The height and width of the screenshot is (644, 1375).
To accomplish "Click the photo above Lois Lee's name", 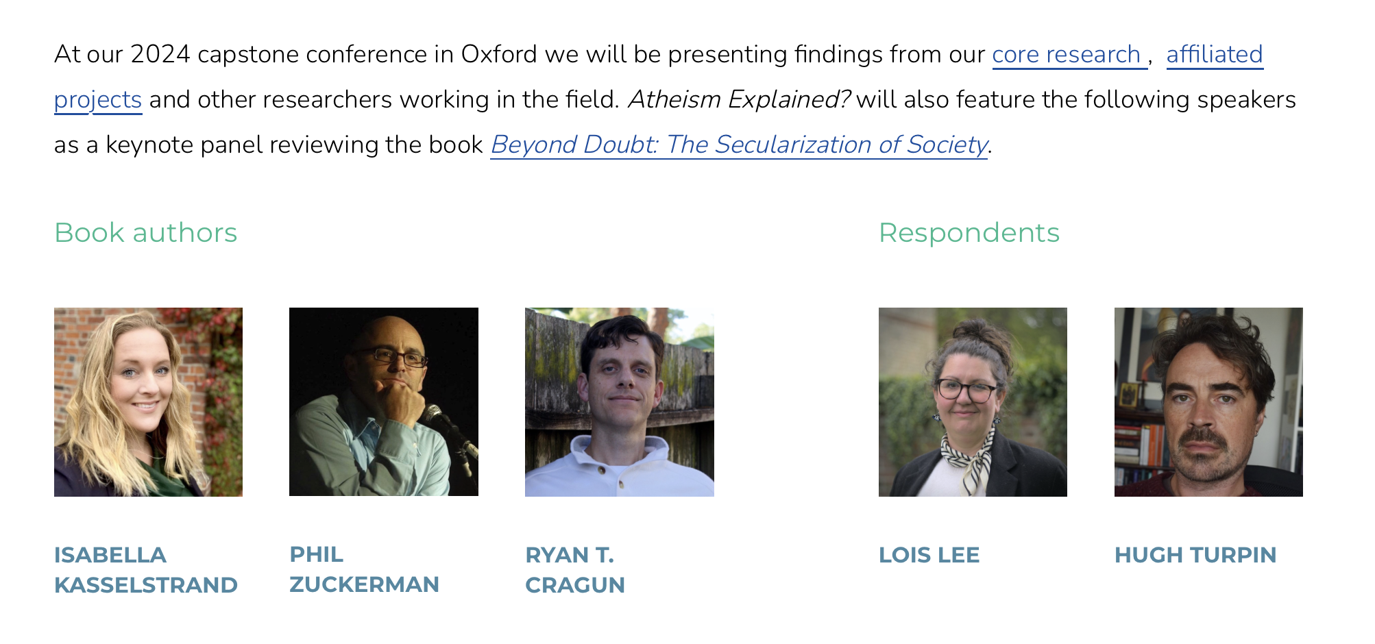I will point(973,402).
